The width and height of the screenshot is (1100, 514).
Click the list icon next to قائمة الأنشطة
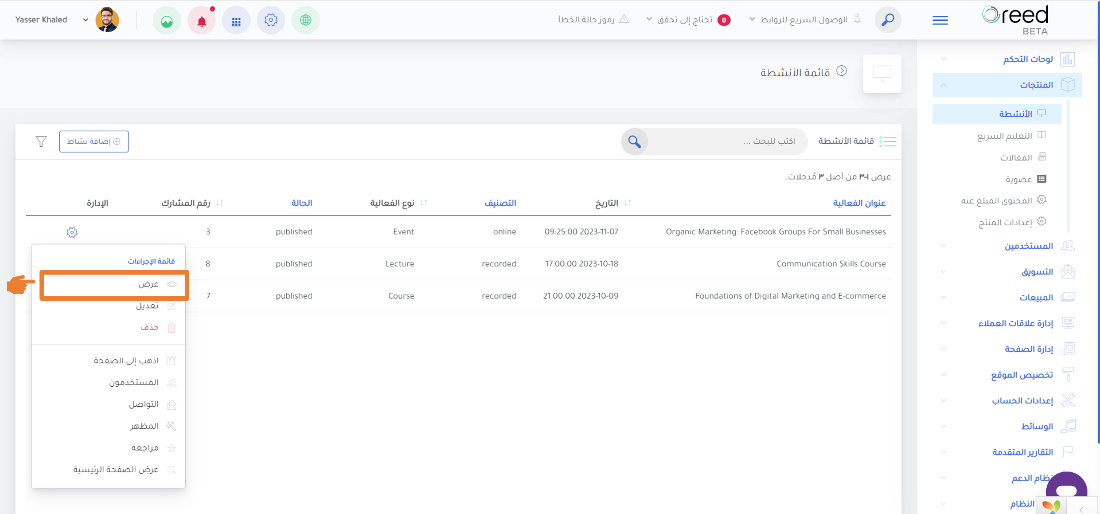[888, 141]
